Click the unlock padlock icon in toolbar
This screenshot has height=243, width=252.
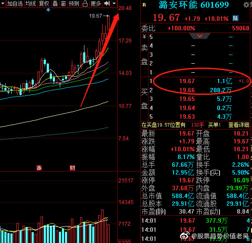(x=85, y=3)
